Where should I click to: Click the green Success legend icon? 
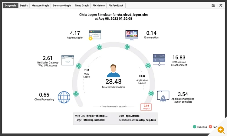click(195, 127)
